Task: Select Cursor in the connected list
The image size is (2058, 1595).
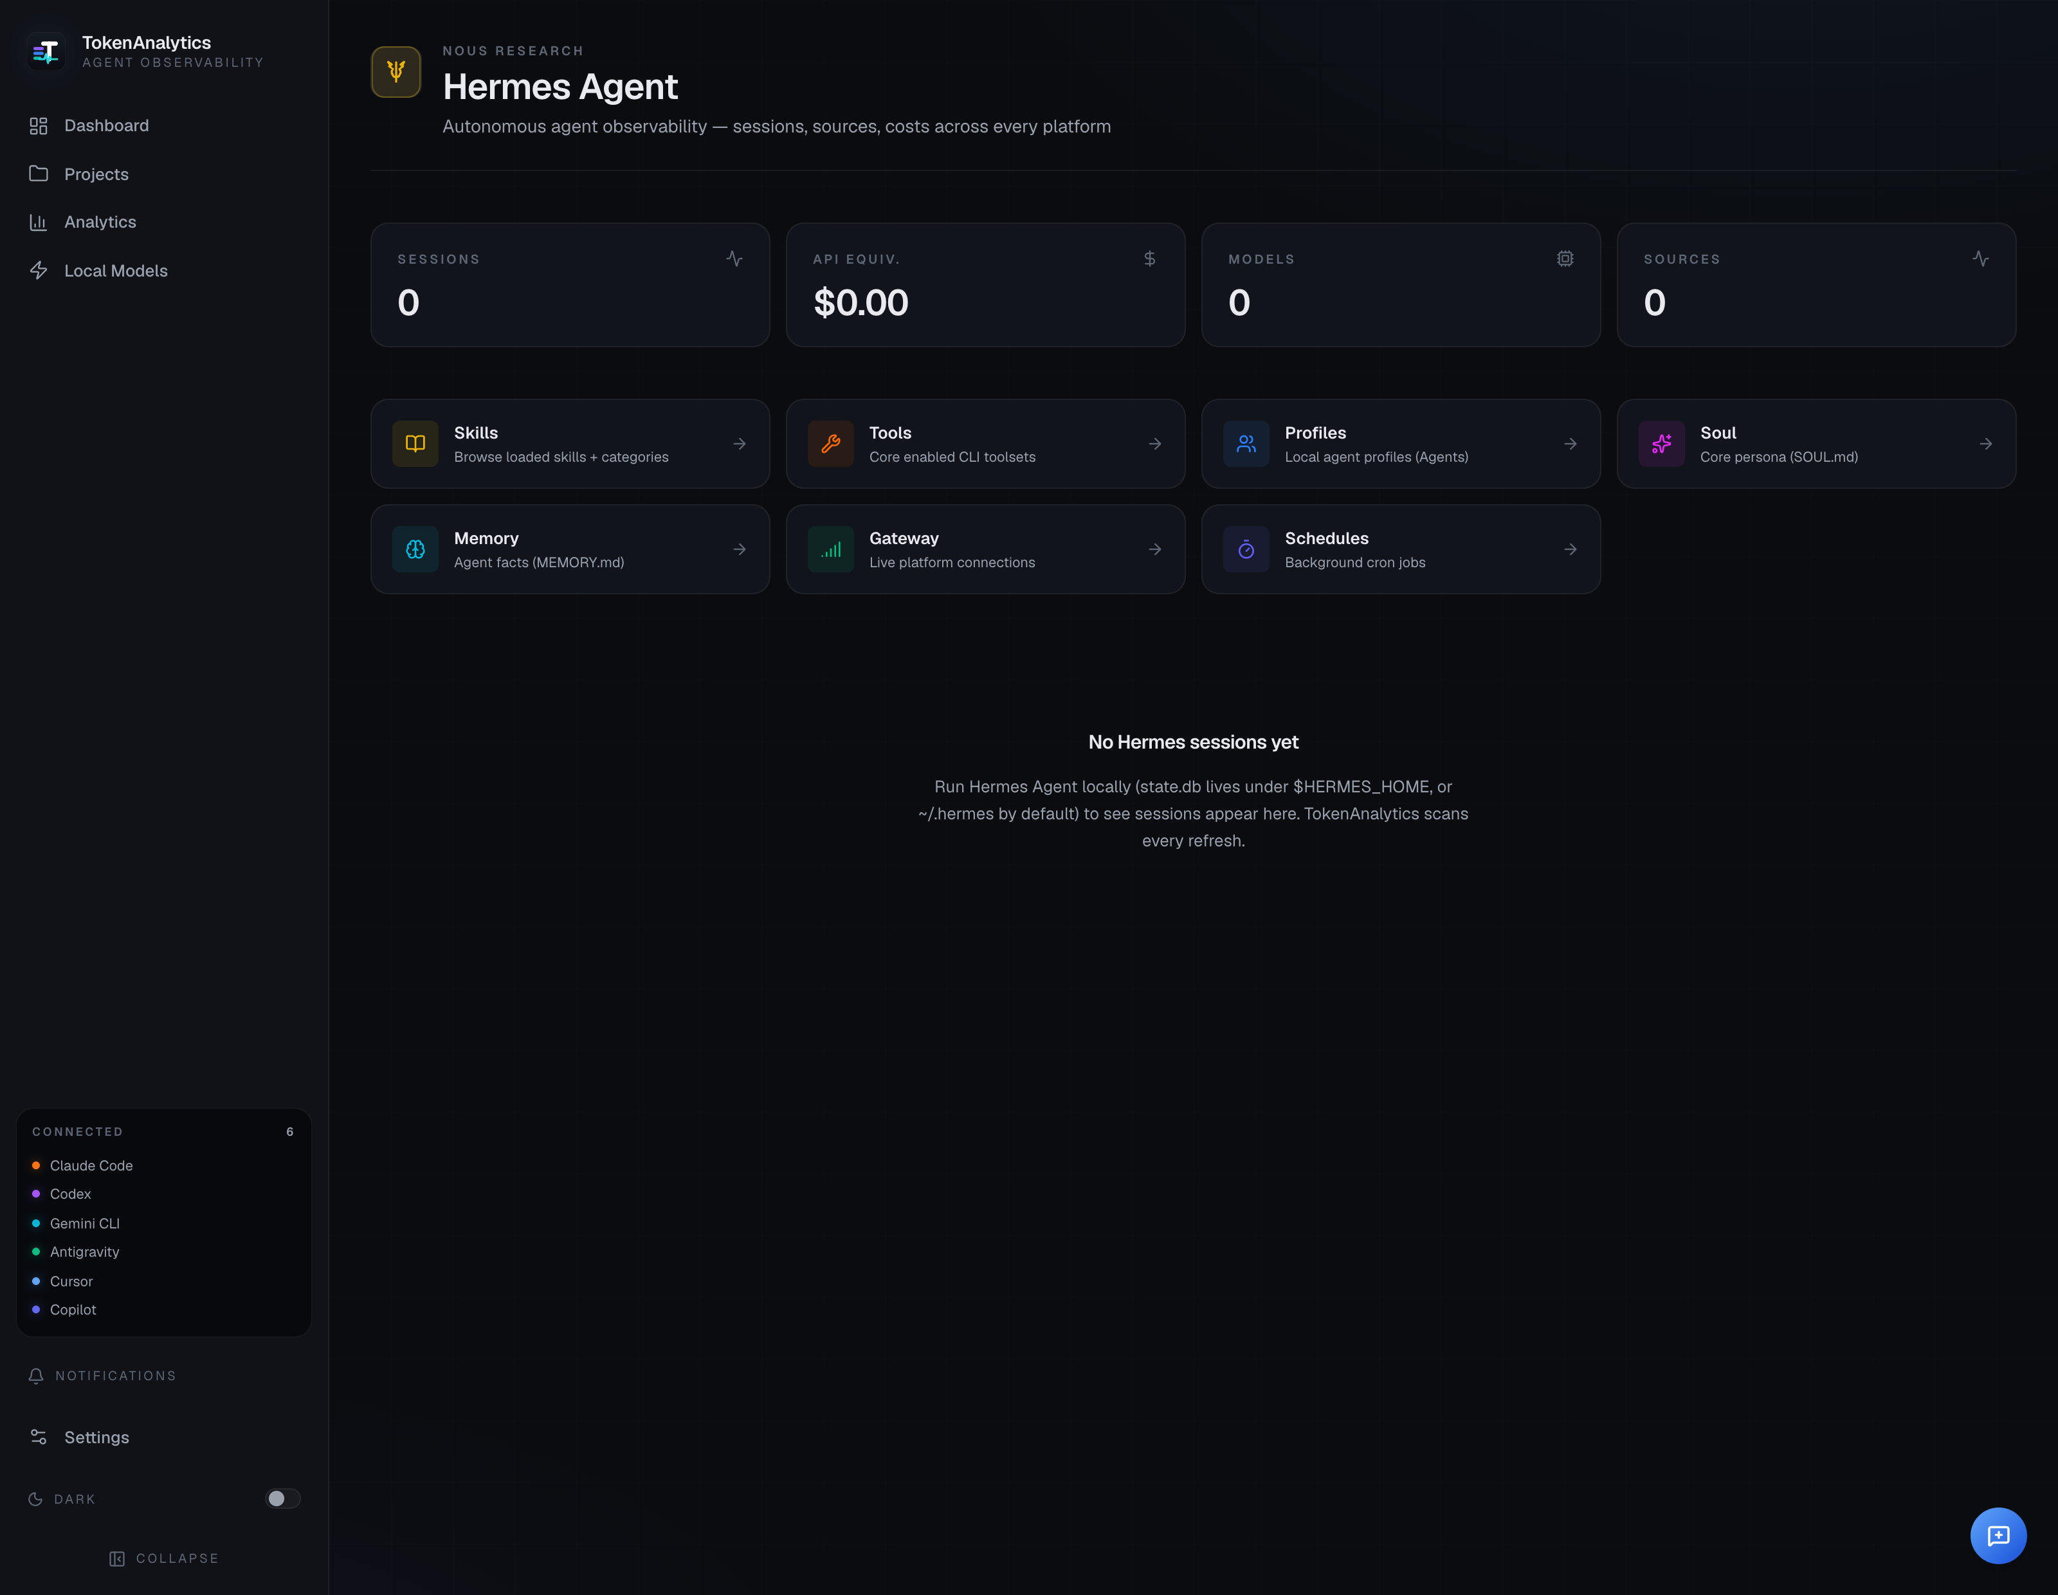Action: pos(71,1281)
